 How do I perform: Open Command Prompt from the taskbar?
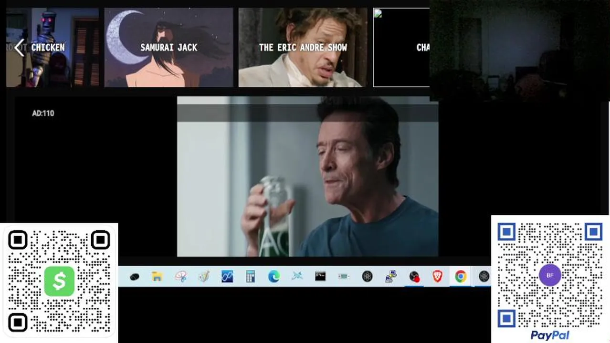[x=320, y=276]
